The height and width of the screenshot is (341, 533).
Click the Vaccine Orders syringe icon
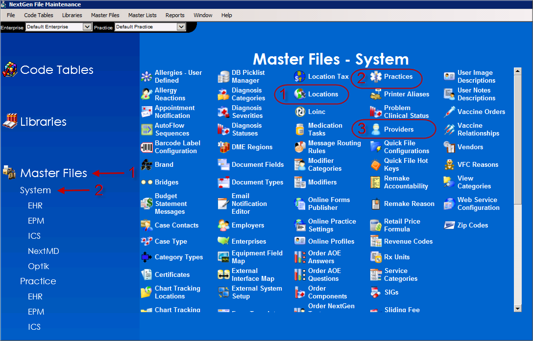(449, 112)
